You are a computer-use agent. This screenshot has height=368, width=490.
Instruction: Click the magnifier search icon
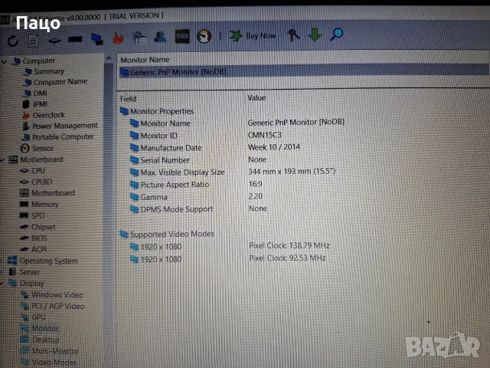coord(337,34)
